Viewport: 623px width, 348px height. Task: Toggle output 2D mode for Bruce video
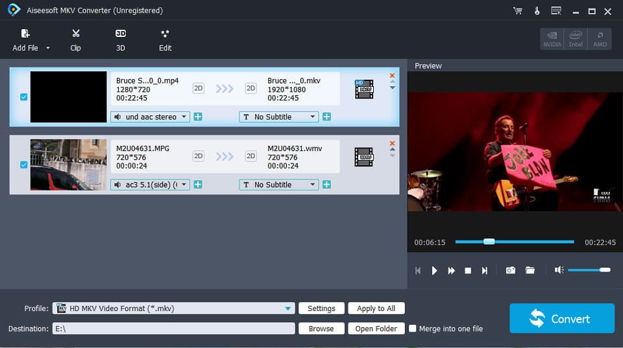pos(250,88)
